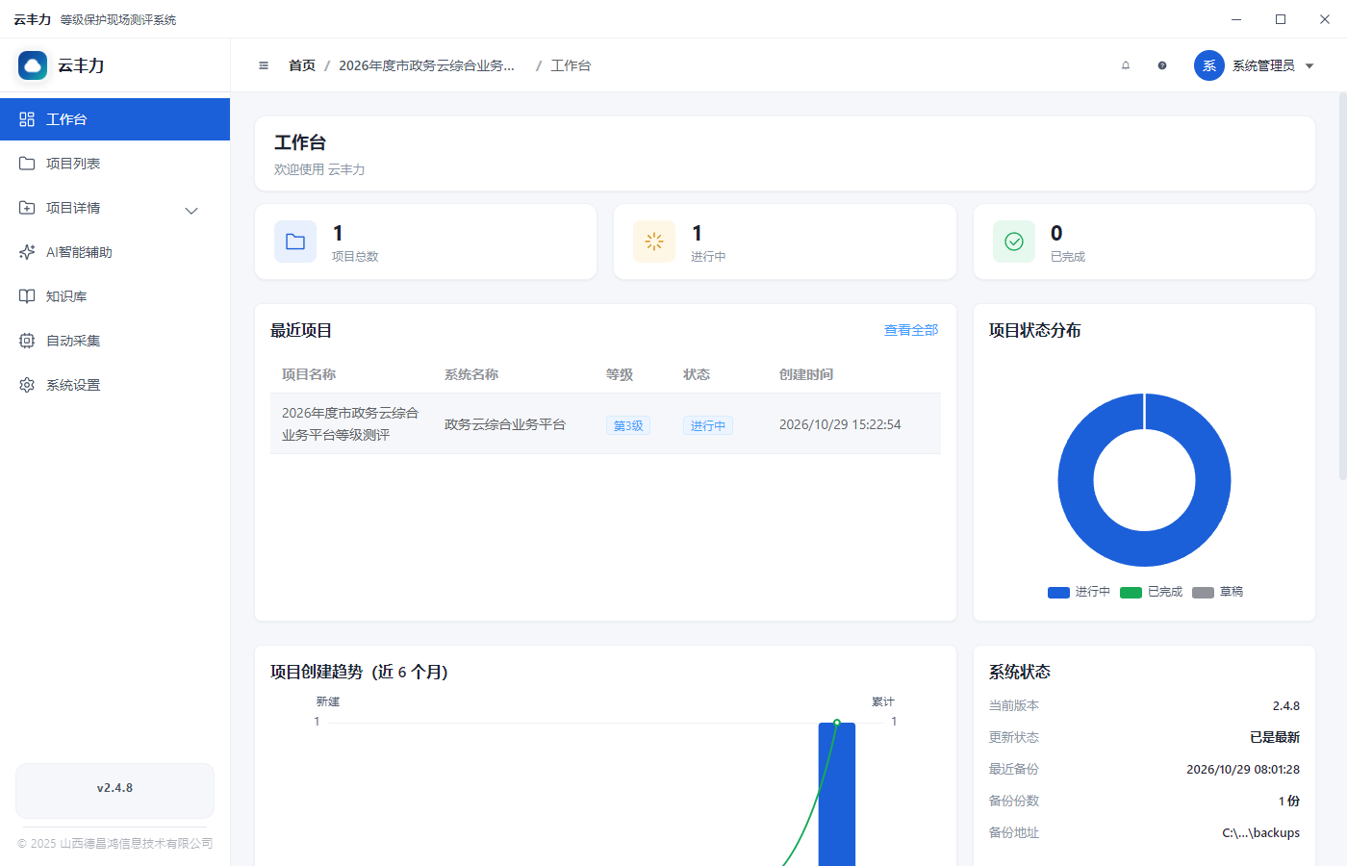Image resolution: width=1347 pixels, height=866 pixels.
Task: Click the 进行中 status tag in table
Action: coord(708,425)
